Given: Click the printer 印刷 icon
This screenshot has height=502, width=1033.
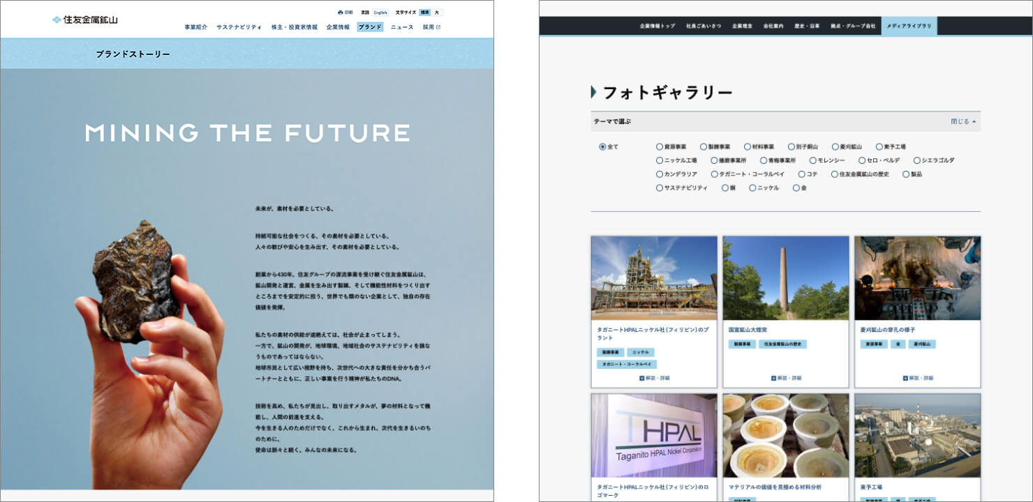Looking at the screenshot, I should tap(345, 13).
